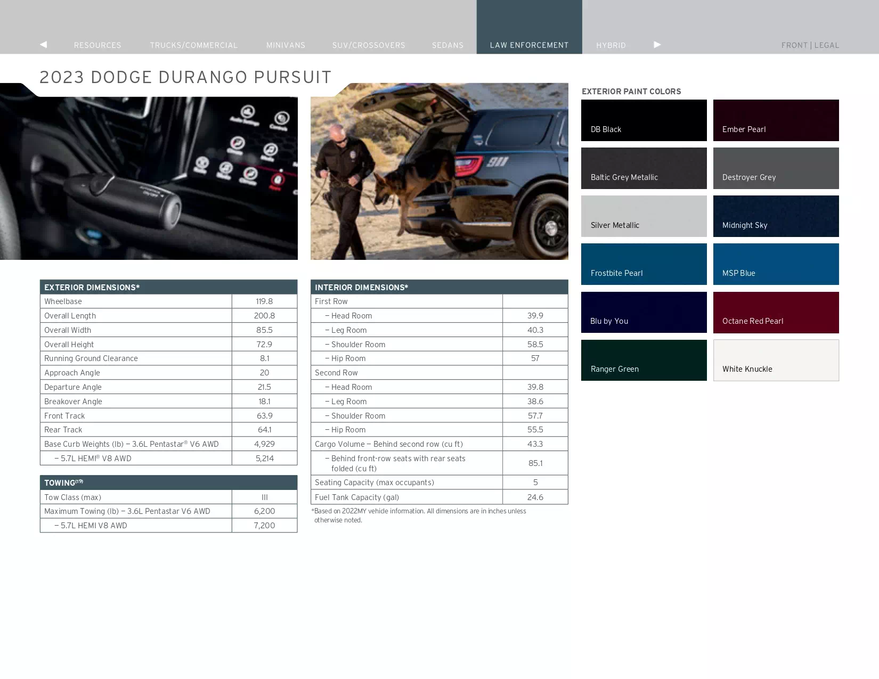879x679 pixels.
Task: Click the Wheelbase value 119.8
Action: point(264,301)
